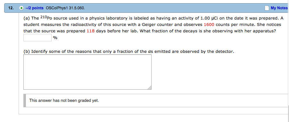Click the blue question header bar

click(146, 8)
